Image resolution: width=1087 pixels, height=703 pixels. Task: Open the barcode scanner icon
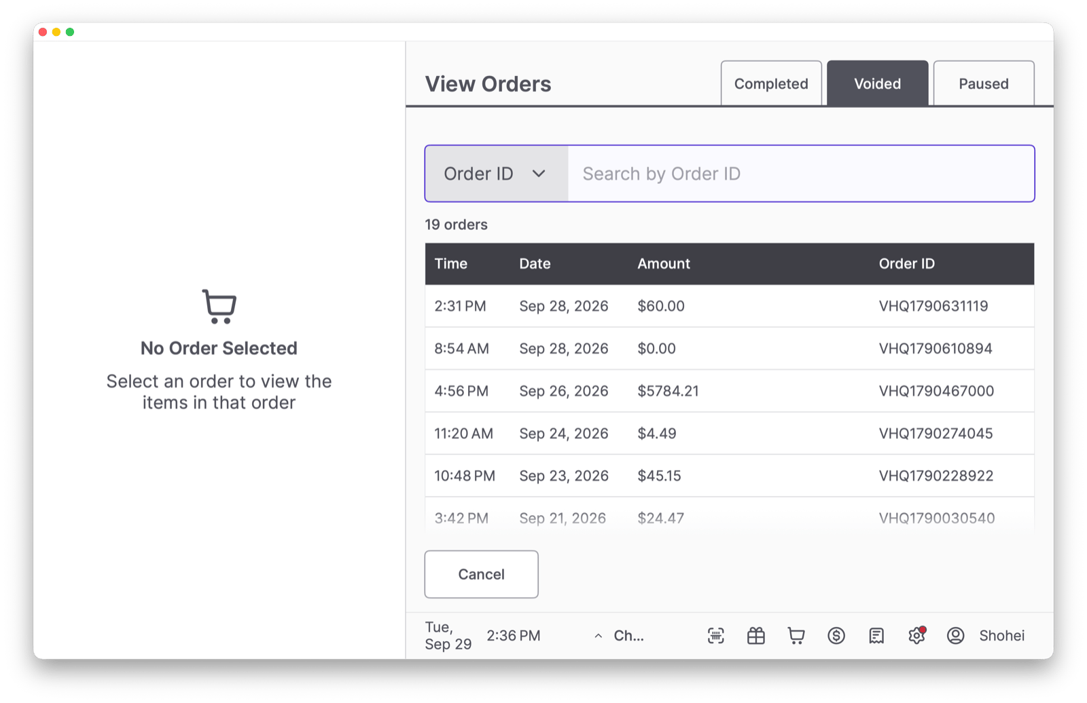(716, 636)
